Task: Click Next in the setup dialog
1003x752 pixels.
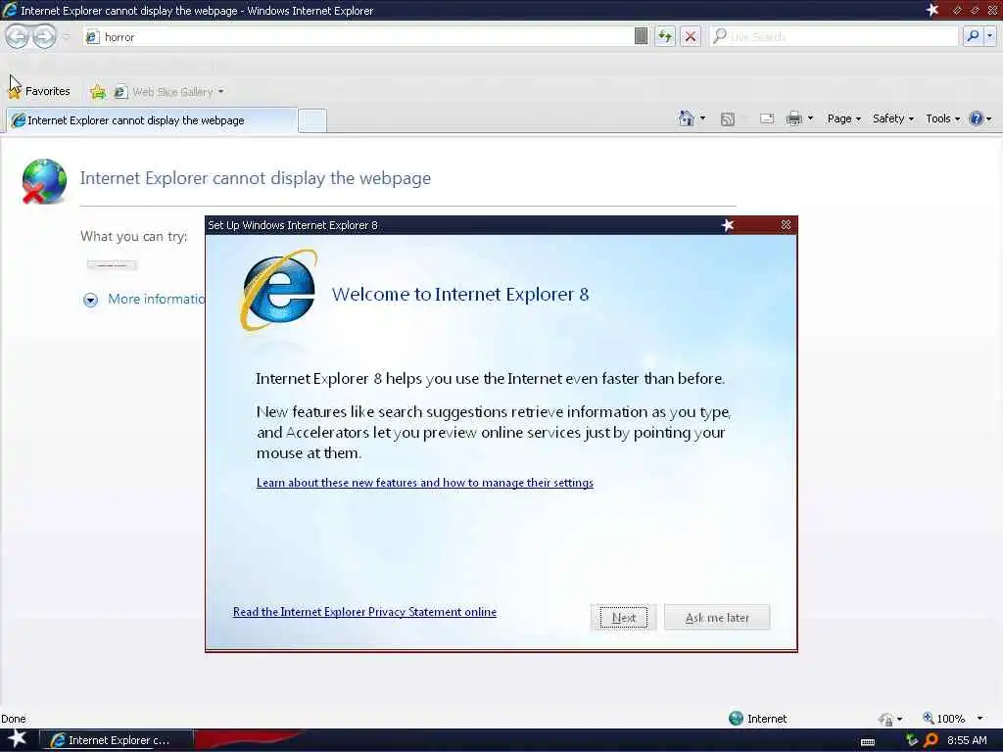Action: [x=624, y=618]
